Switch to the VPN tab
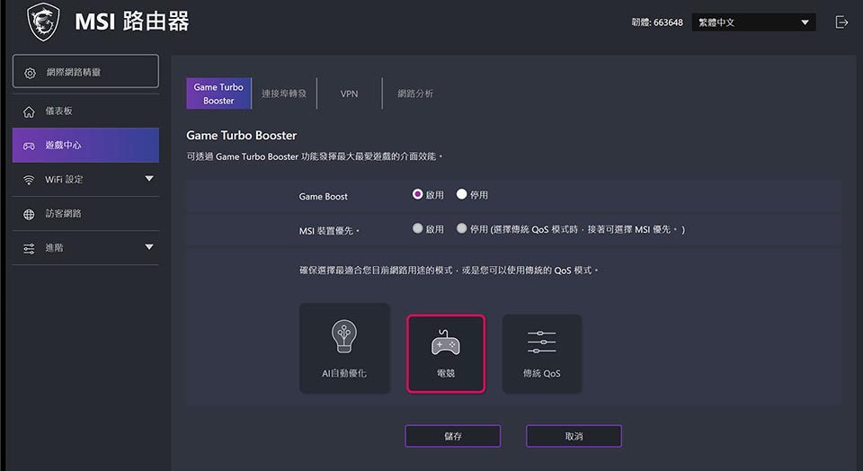Viewport: 863px width, 471px height. [349, 93]
